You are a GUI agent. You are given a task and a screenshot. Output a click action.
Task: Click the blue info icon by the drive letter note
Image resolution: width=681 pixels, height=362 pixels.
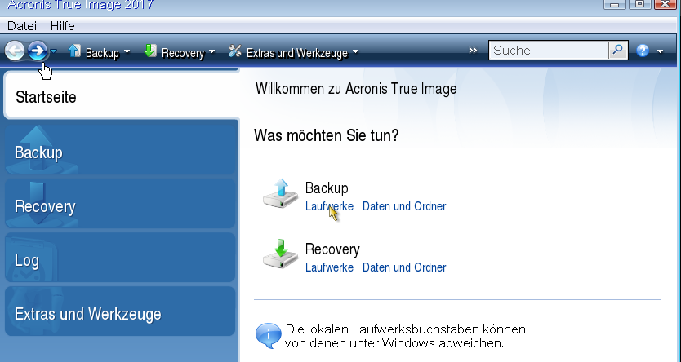267,335
